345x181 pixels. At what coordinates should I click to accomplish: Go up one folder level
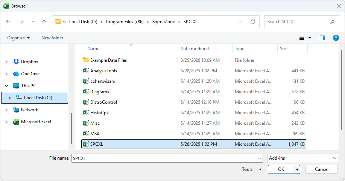44,22
